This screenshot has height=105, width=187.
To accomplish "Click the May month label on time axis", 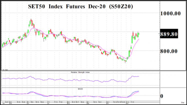I will pos(11,104).
